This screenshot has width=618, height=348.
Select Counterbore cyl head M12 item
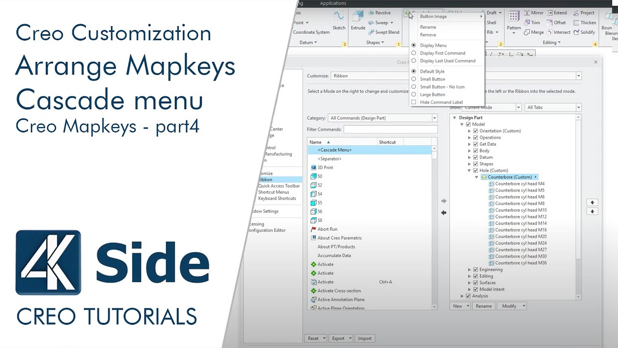(x=517, y=217)
